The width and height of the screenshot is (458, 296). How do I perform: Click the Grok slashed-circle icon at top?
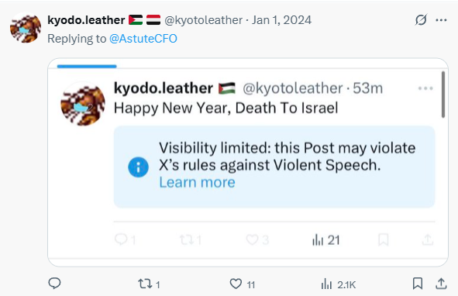click(421, 20)
